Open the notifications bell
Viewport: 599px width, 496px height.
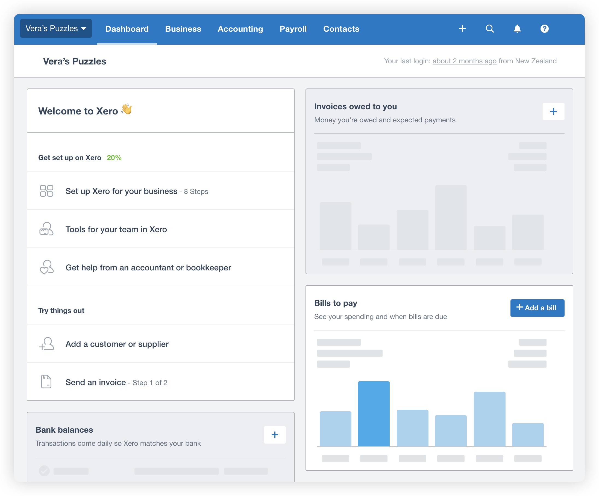517,28
